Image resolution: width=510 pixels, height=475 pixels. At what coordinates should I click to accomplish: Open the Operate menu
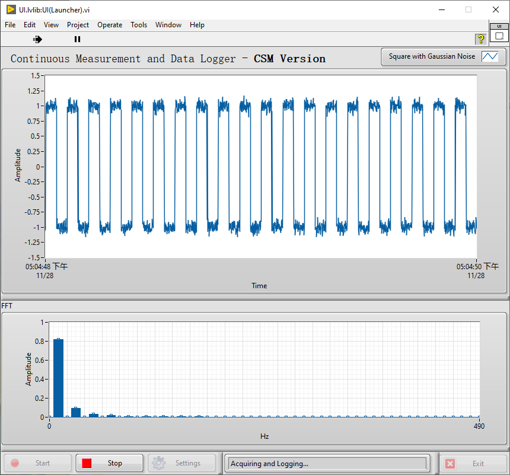(x=110, y=25)
